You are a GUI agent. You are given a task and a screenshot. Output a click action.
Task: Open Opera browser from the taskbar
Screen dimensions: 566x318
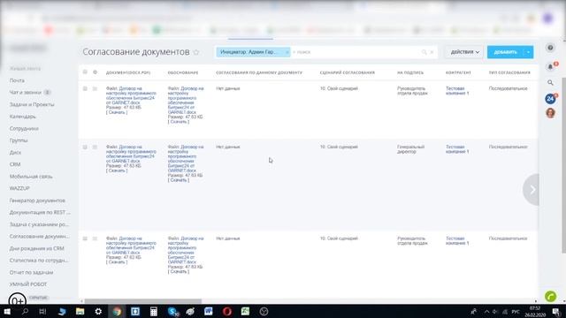point(226,312)
